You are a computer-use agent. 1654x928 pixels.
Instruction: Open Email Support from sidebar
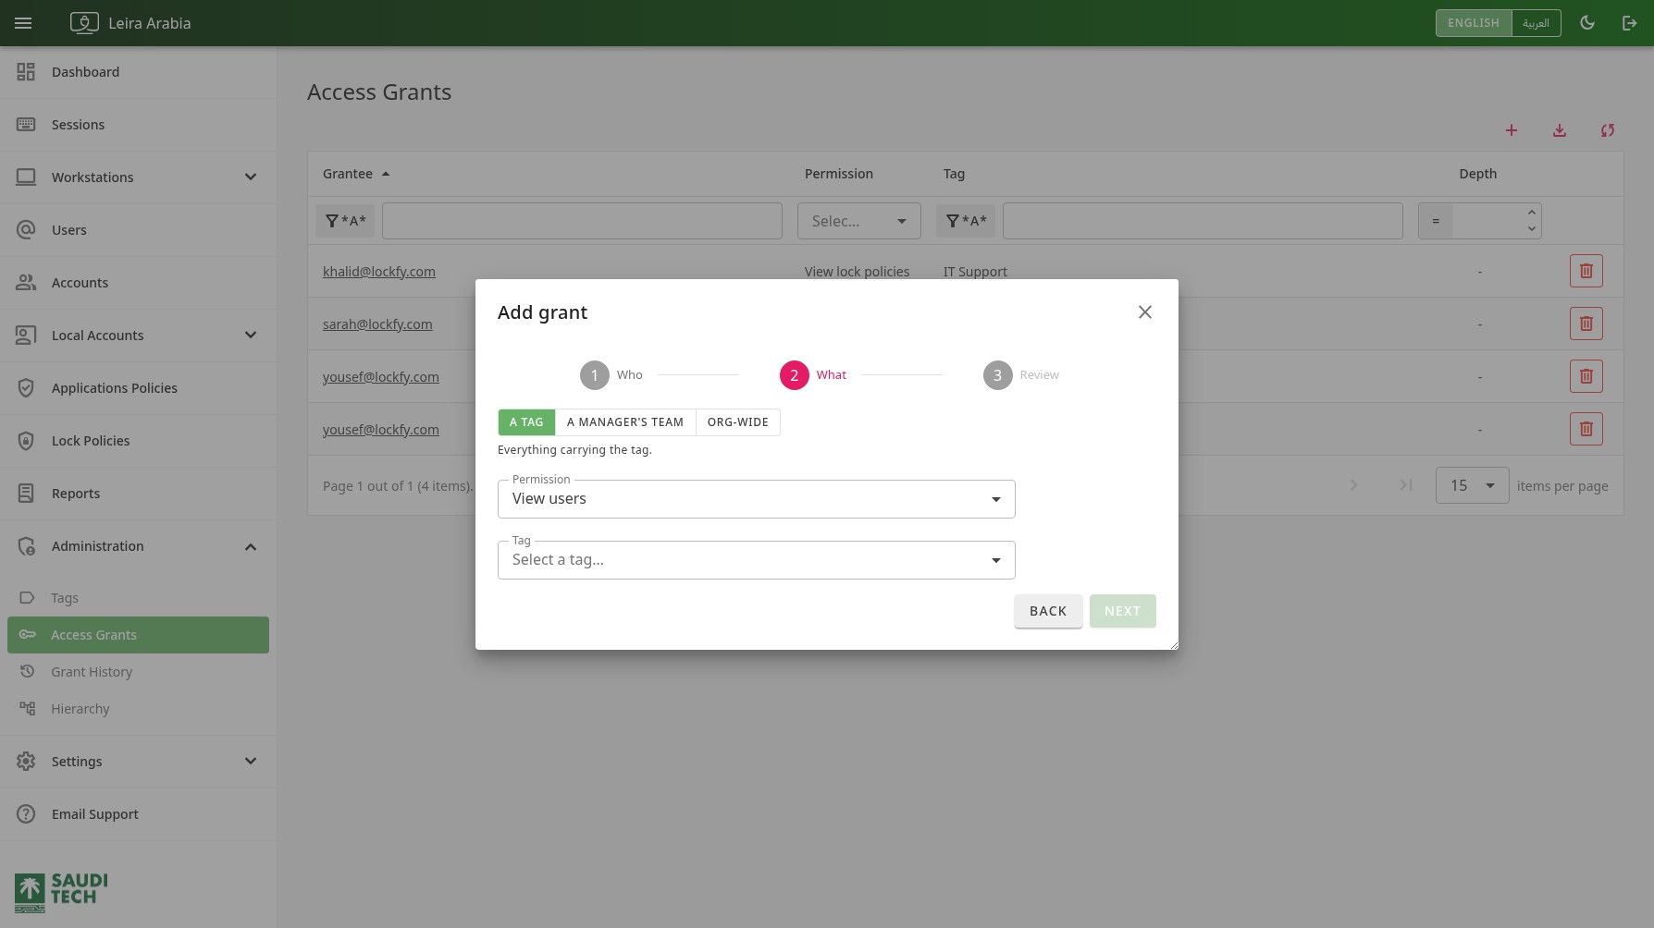point(138,814)
